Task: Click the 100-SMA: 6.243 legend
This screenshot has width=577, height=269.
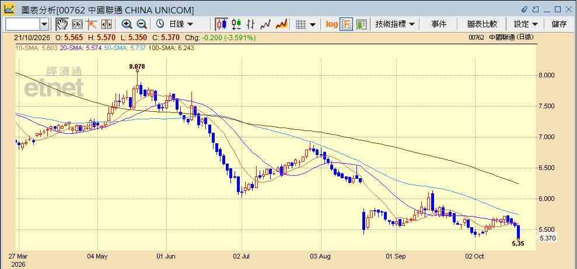Action: [x=171, y=48]
